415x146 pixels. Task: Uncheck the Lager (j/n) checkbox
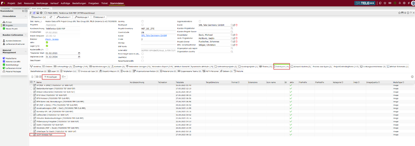[x=47, y=46]
